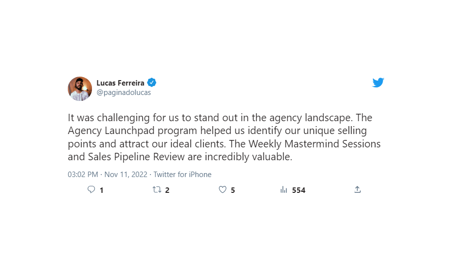Click the blue Twitter bird logo

378,83
